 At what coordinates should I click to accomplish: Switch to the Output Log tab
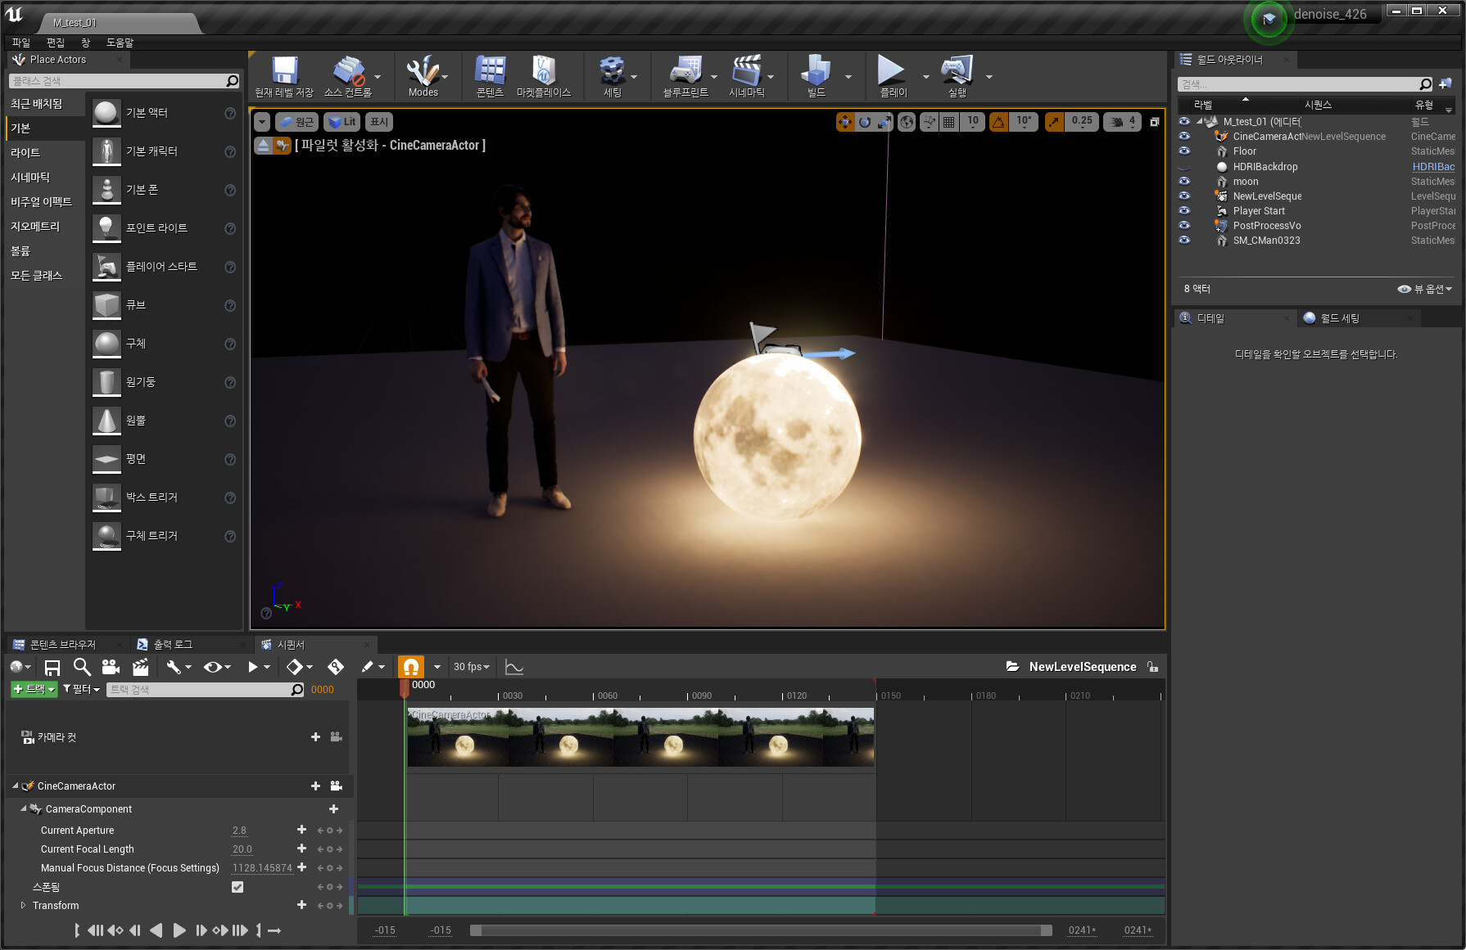[x=172, y=645]
